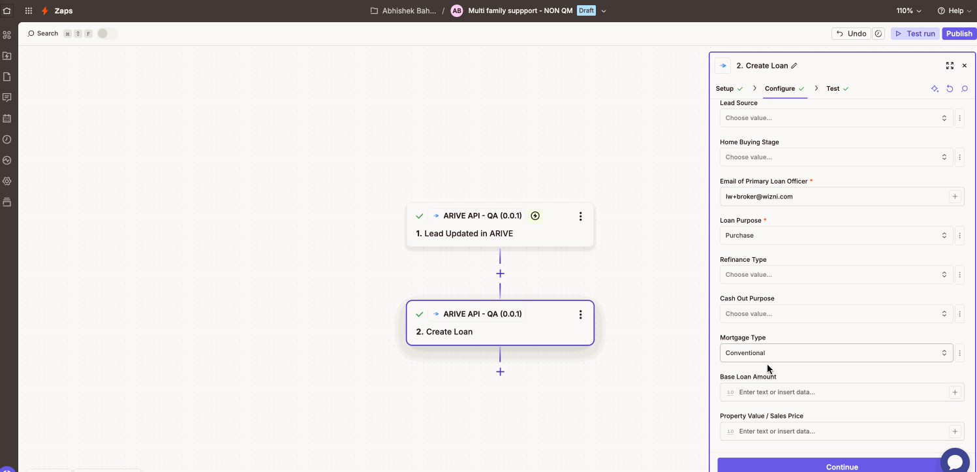Screen dimensions: 977x472
Task: Open the document page icon in left sidebar
Action: 7,76
